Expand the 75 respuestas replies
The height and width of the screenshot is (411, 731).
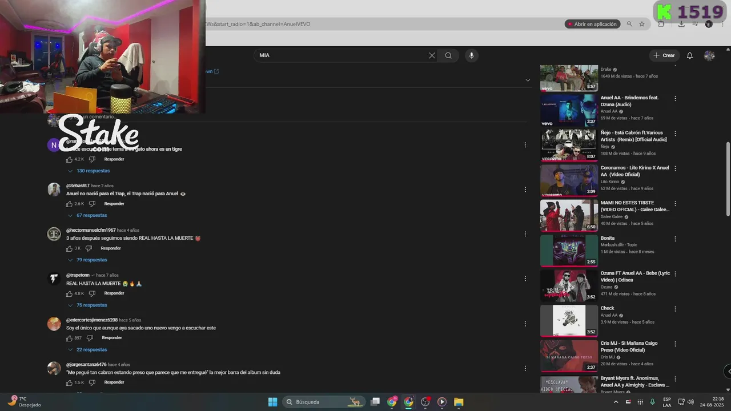[87, 305]
